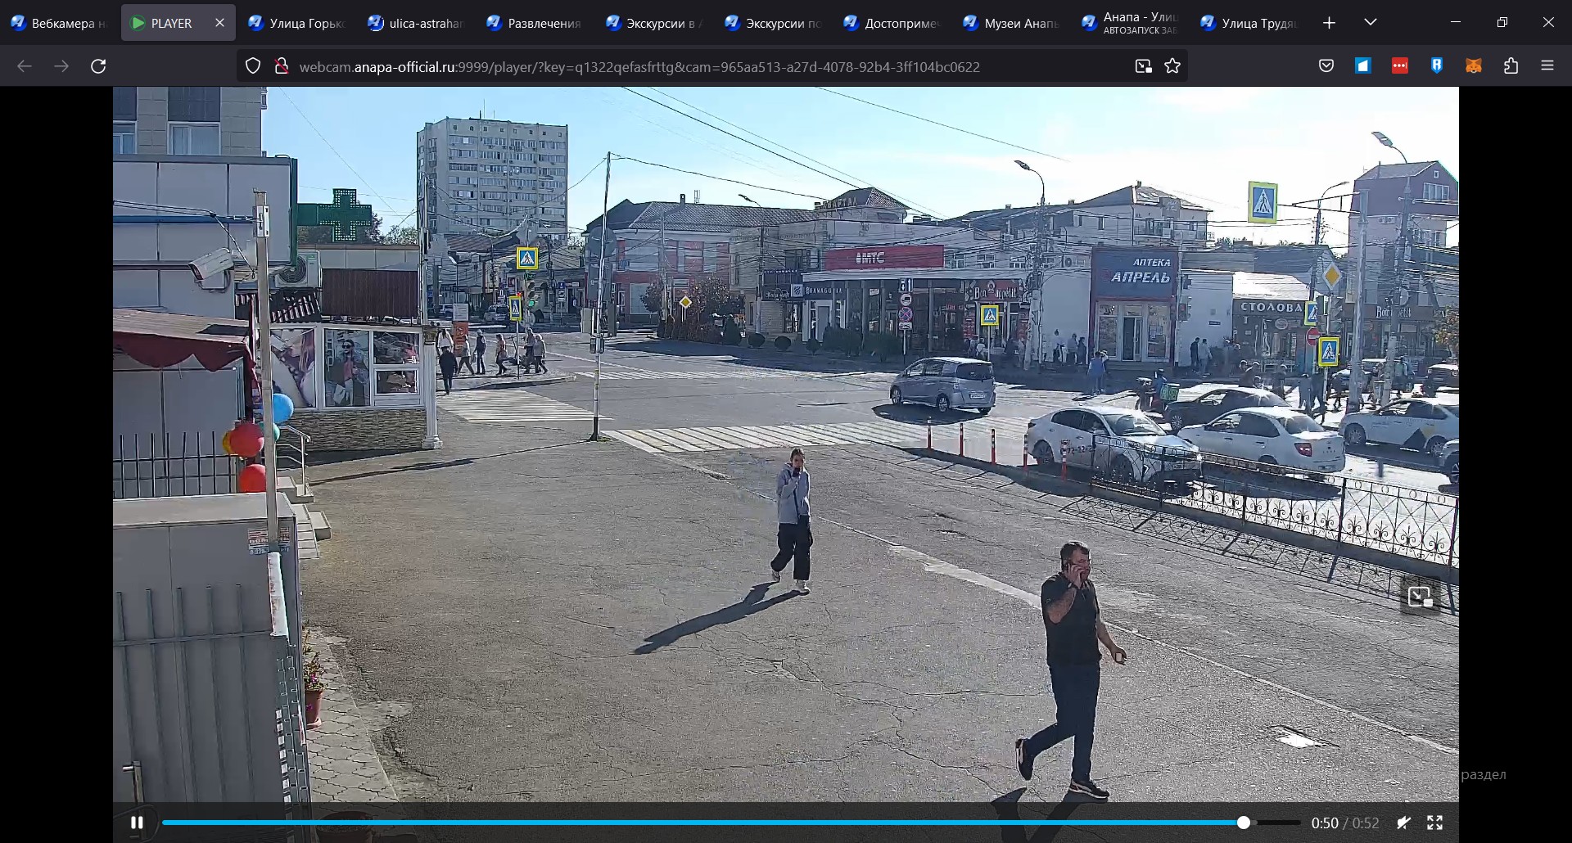This screenshot has height=843, width=1572.
Task: Open the Bitwarden extension
Action: tap(1437, 65)
